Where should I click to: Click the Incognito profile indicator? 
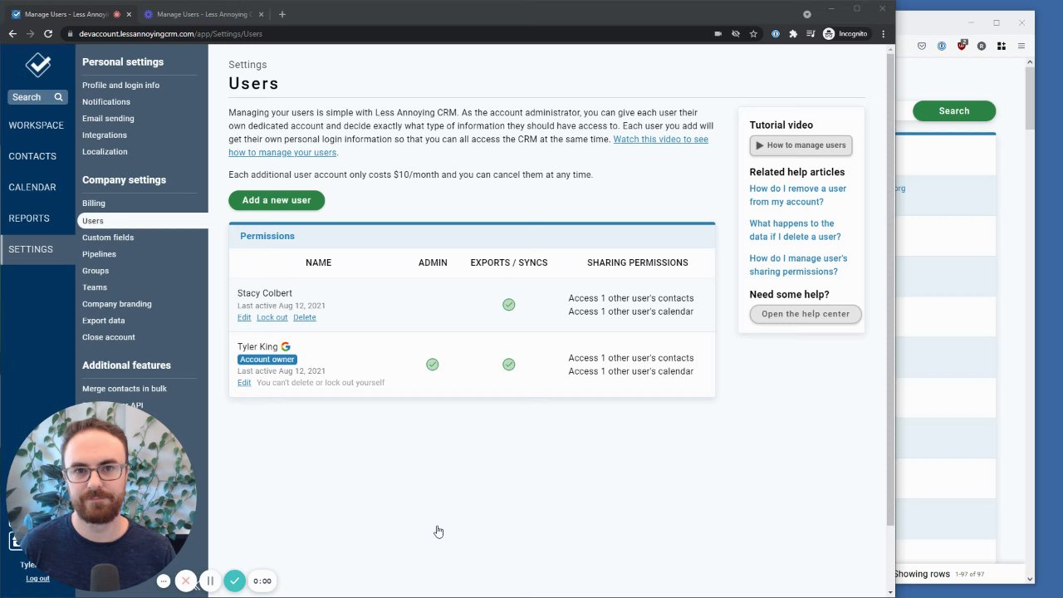click(845, 34)
